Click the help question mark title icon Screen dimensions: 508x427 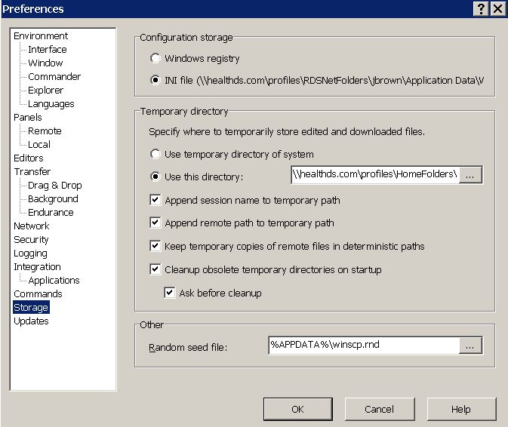pyautogui.click(x=482, y=9)
